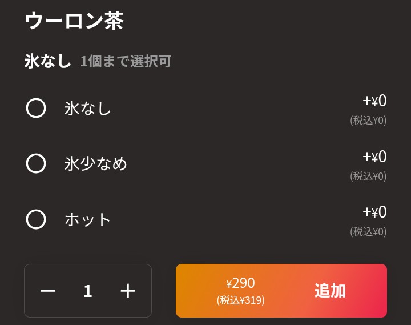Increase quantity with the plus icon

128,291
